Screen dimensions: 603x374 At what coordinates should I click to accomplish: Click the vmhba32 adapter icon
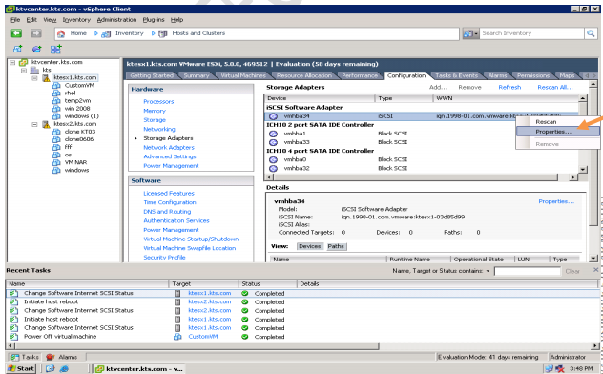(x=273, y=168)
